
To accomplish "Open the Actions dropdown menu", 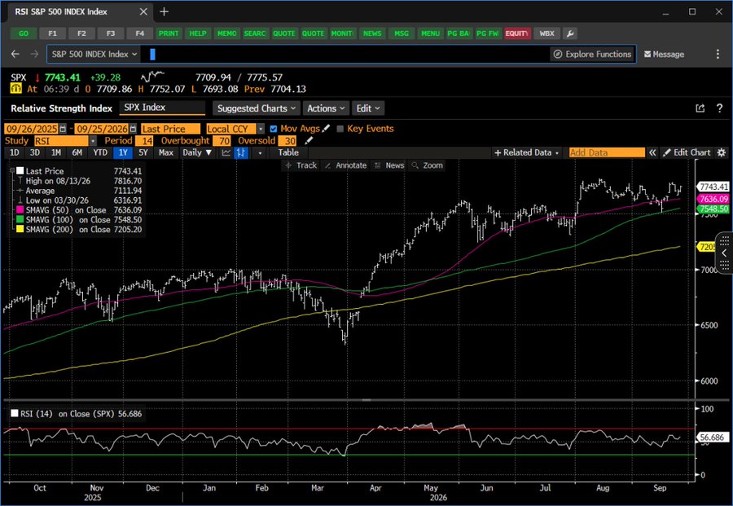I will (x=326, y=108).
